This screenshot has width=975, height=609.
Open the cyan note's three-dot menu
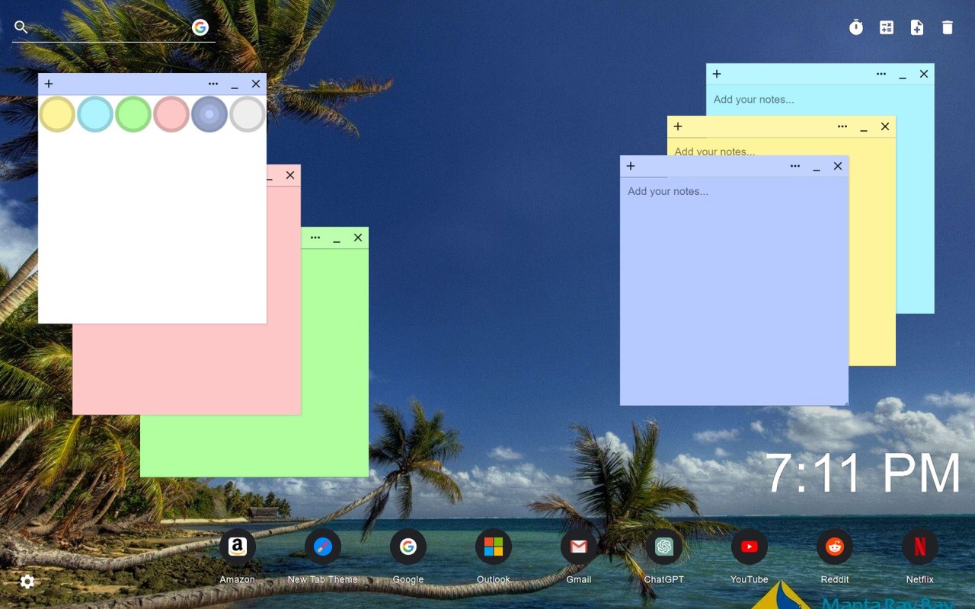(881, 74)
